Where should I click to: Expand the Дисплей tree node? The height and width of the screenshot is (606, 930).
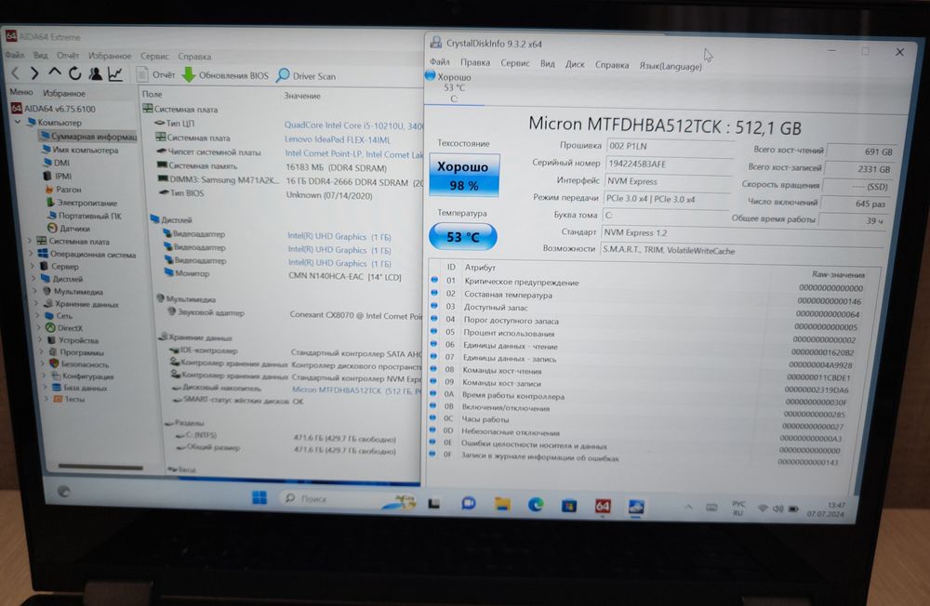tap(33, 278)
